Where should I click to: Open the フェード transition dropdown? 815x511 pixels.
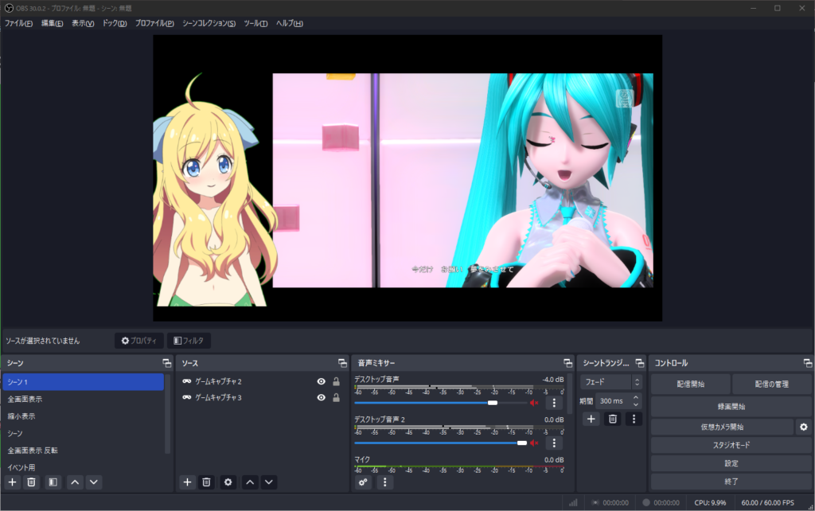coord(610,382)
